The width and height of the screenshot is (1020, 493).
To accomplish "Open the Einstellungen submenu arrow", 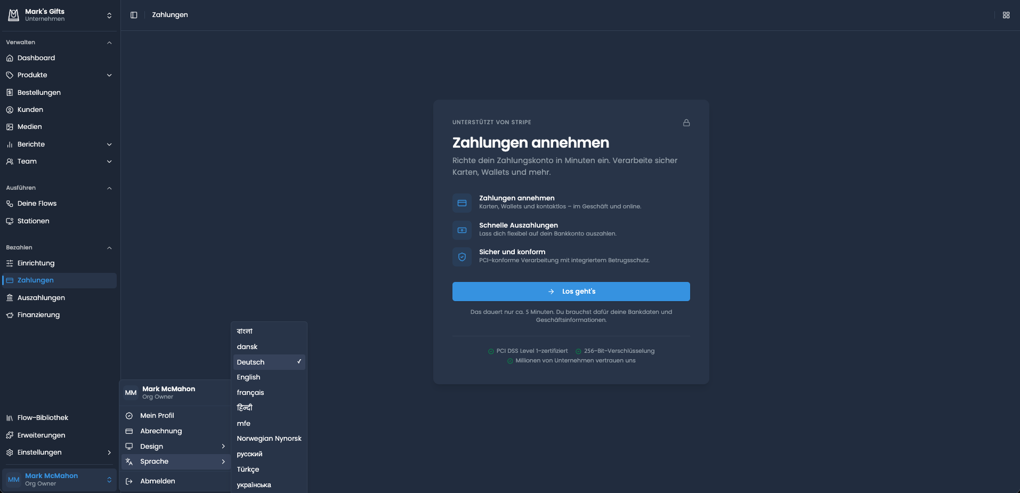I will [109, 452].
